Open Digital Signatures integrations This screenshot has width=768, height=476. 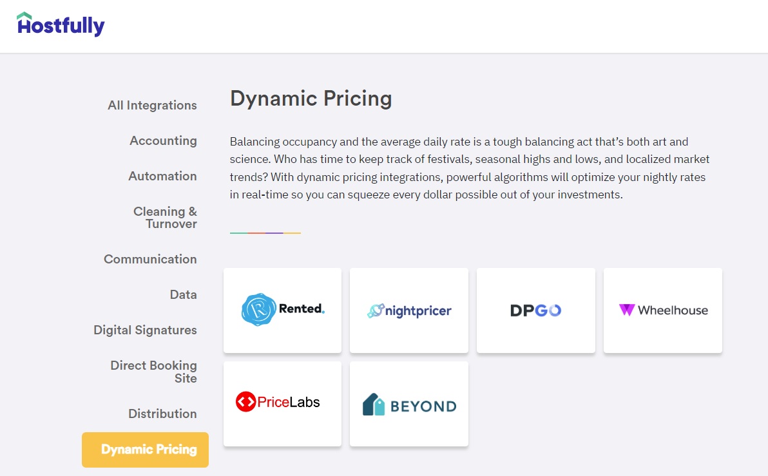tap(145, 330)
